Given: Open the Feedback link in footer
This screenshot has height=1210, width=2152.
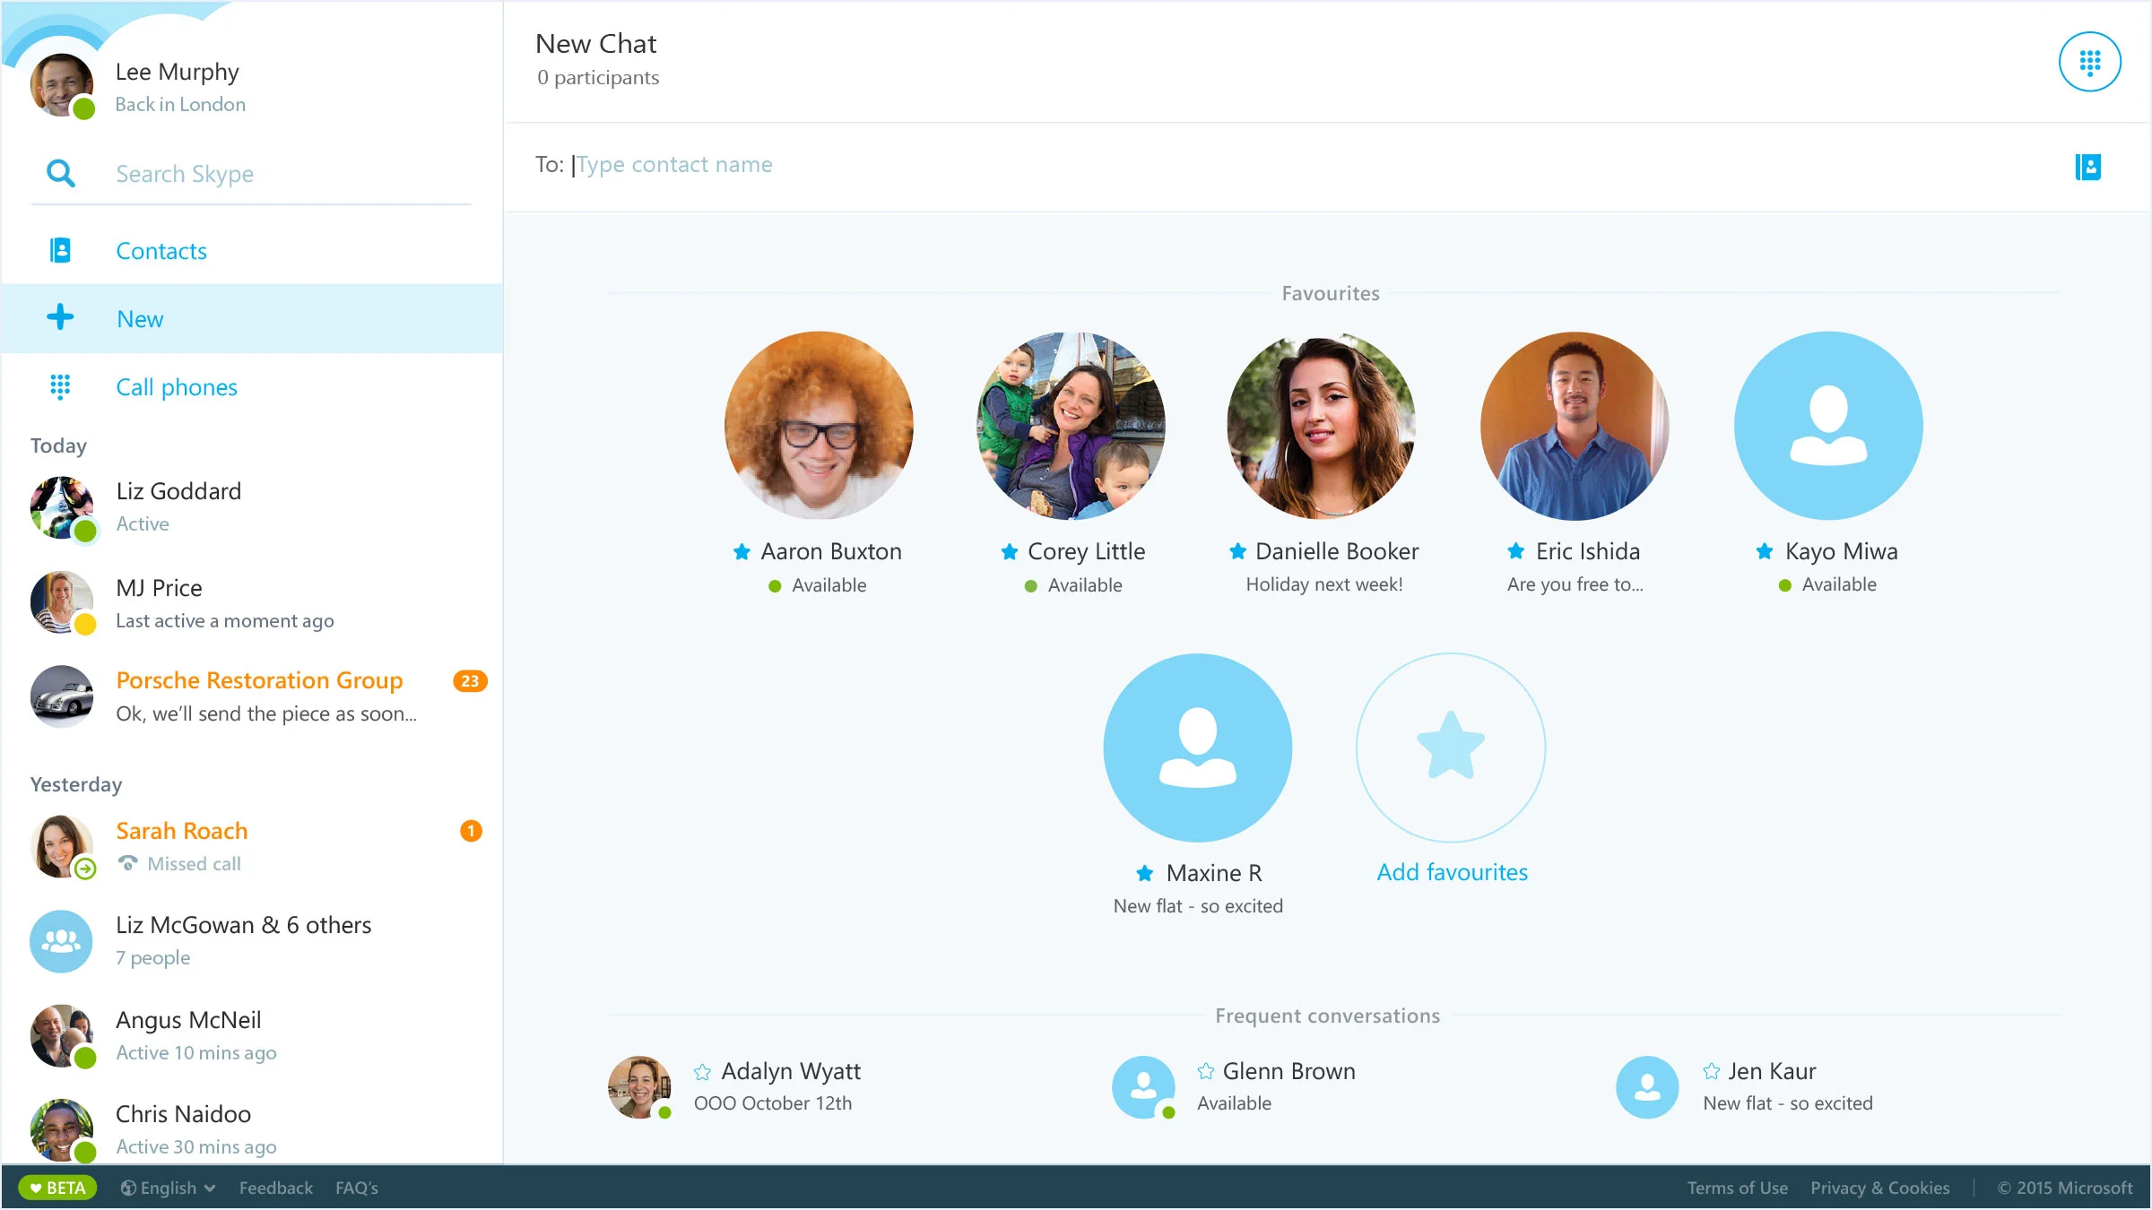Looking at the screenshot, I should pyautogui.click(x=275, y=1188).
